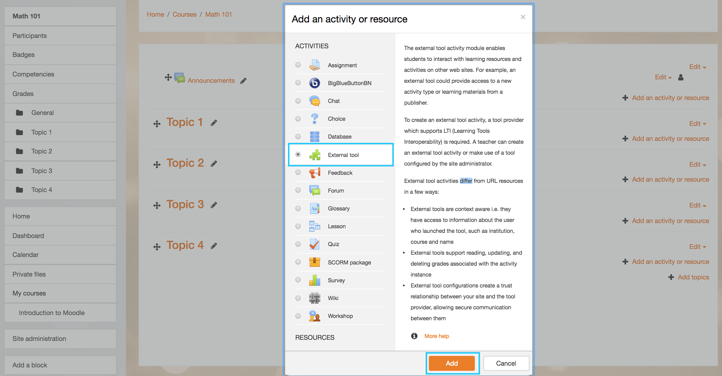
Task: Select the Forum radio button
Action: click(298, 190)
